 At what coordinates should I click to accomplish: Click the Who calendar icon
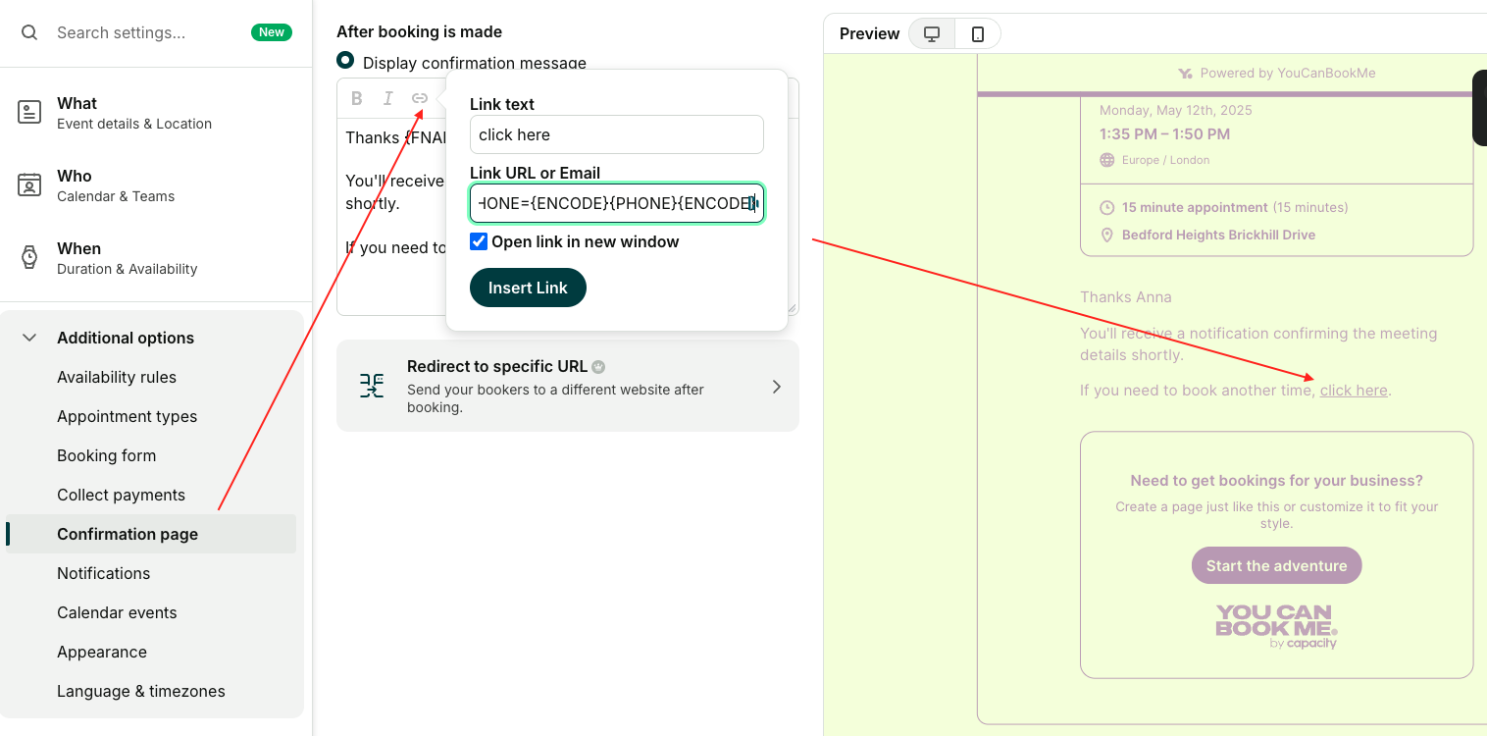coord(29,184)
